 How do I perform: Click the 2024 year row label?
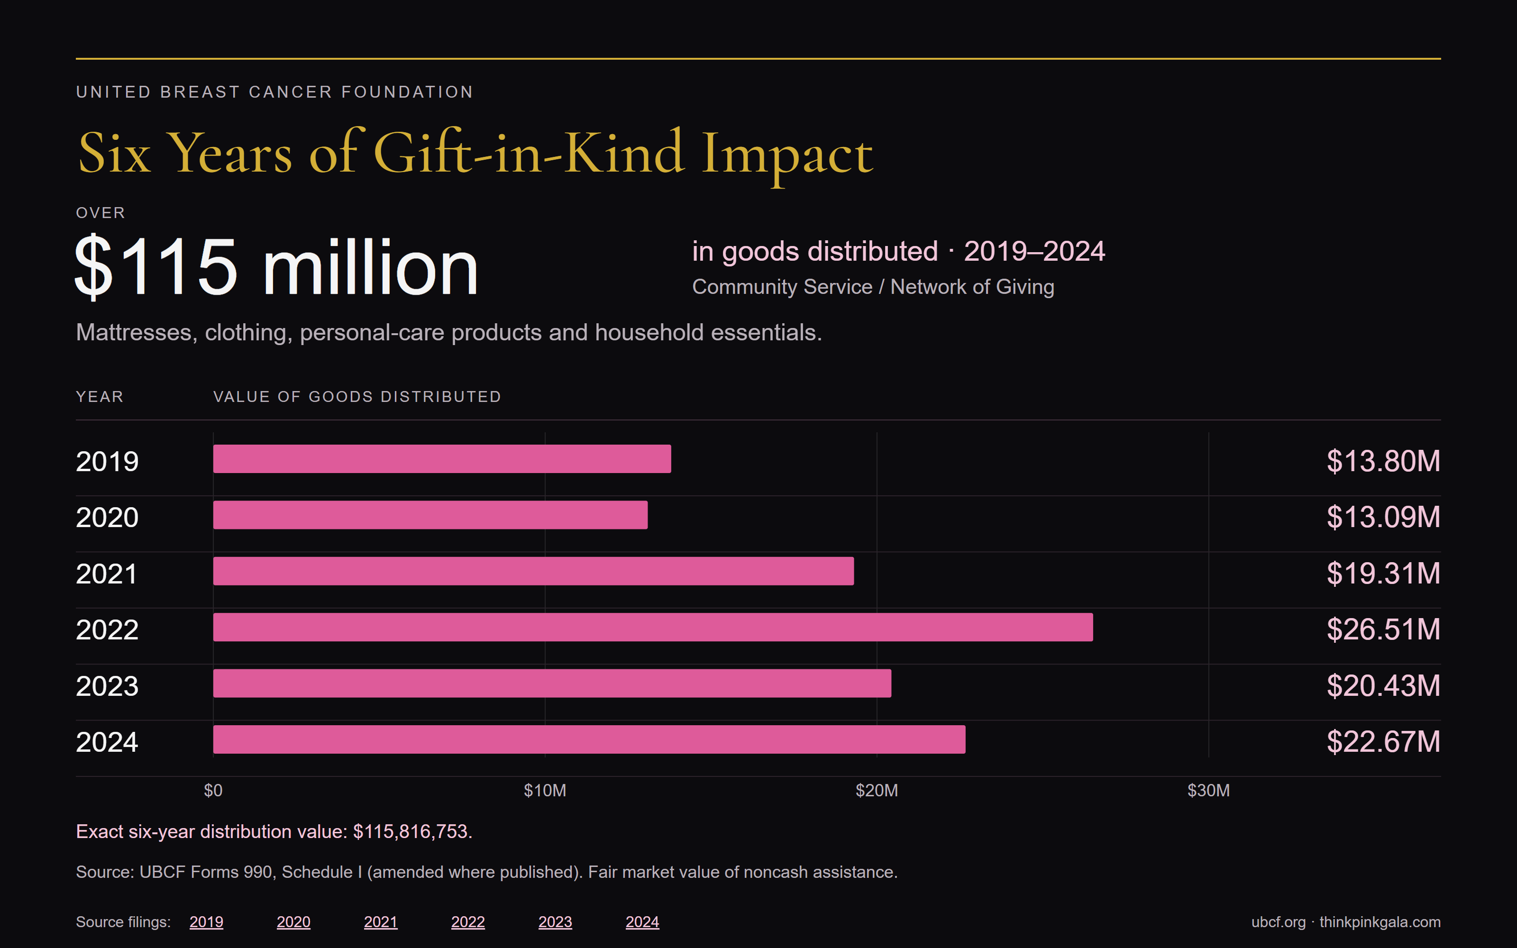click(107, 742)
